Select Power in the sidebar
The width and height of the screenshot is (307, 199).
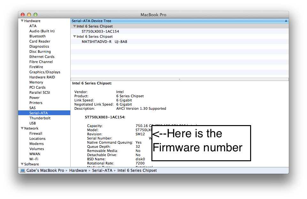click(x=35, y=98)
